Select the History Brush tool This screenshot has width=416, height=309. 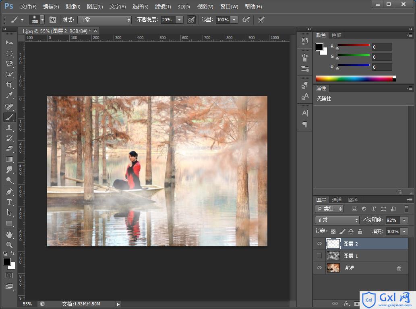(9, 138)
